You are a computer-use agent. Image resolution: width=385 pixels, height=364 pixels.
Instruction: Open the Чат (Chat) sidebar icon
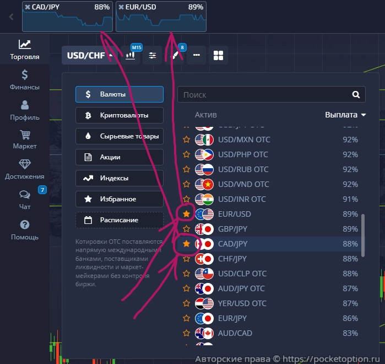[24, 200]
